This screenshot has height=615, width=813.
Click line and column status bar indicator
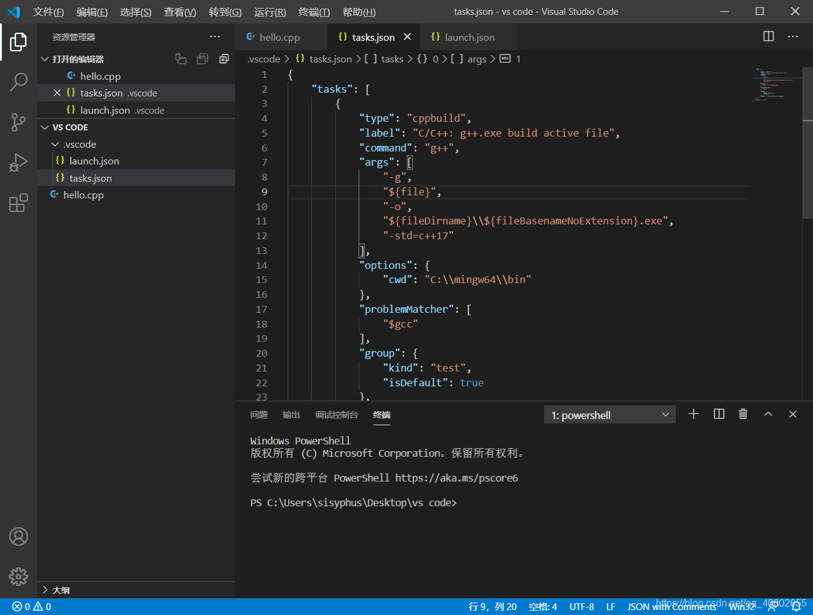coord(492,606)
